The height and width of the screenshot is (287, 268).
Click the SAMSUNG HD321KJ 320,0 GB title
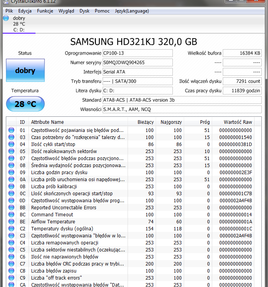pos(134,42)
